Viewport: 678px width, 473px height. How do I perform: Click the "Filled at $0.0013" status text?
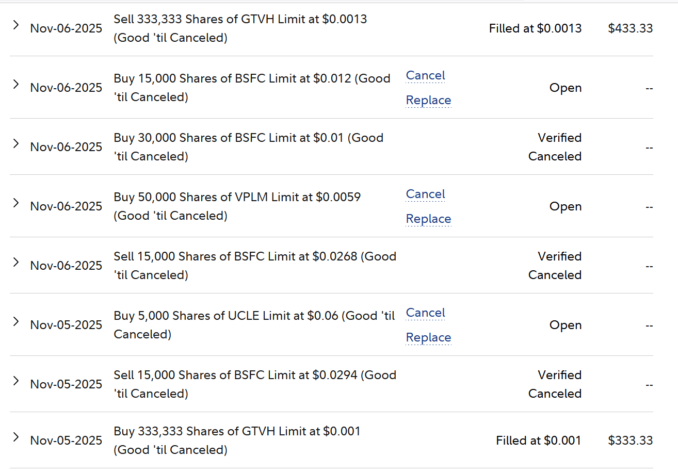click(x=535, y=28)
